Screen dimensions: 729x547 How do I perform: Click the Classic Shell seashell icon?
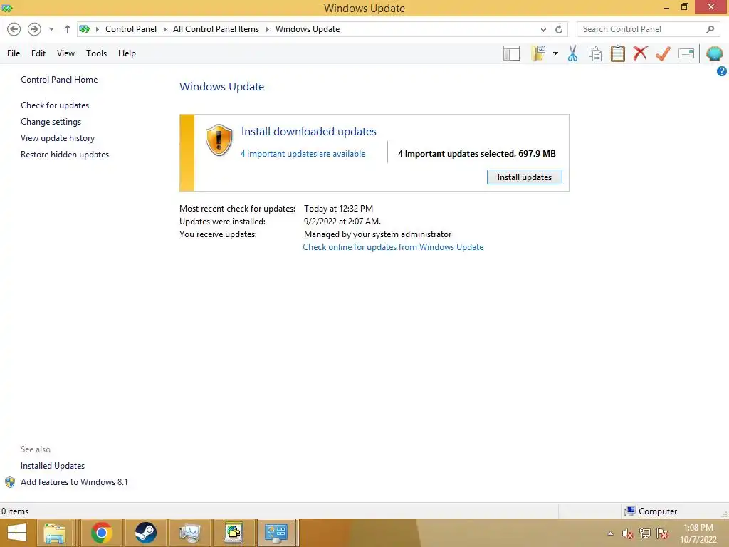pyautogui.click(x=714, y=53)
